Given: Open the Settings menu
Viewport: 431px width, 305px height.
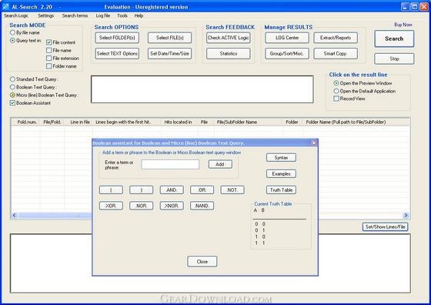Looking at the screenshot, I should pyautogui.click(x=46, y=15).
